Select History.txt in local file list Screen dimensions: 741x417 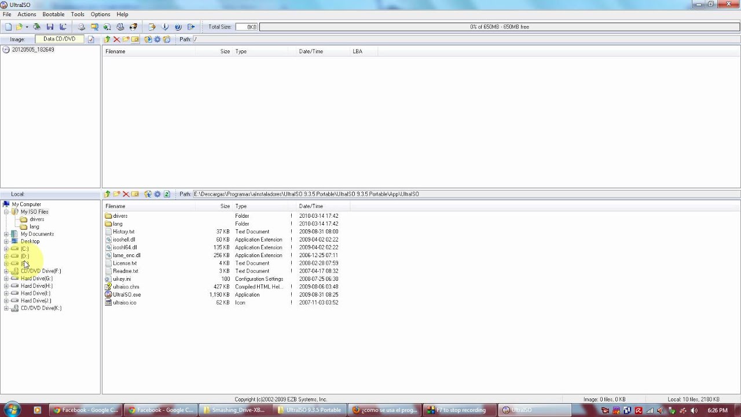pyautogui.click(x=123, y=232)
